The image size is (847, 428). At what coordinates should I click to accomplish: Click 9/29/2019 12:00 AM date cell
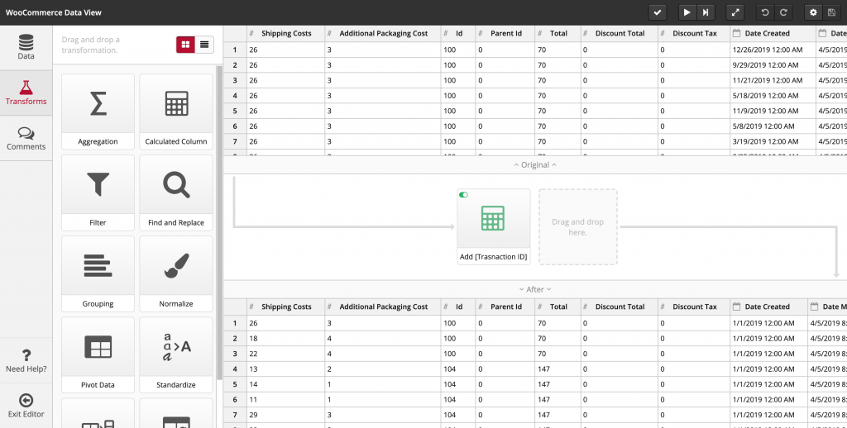pyautogui.click(x=773, y=64)
